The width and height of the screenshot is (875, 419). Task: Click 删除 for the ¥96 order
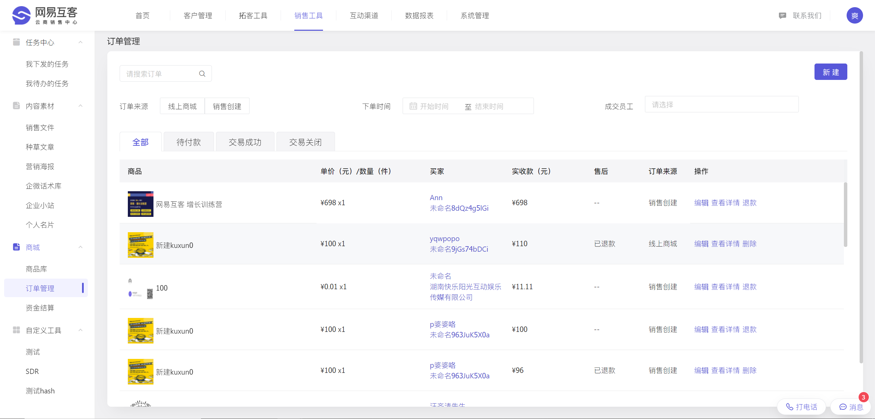[750, 370]
